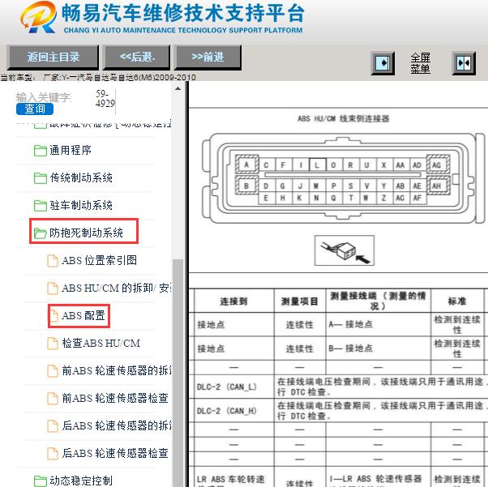Click the 查询 search button
This screenshot has height=487, width=488.
(x=35, y=109)
